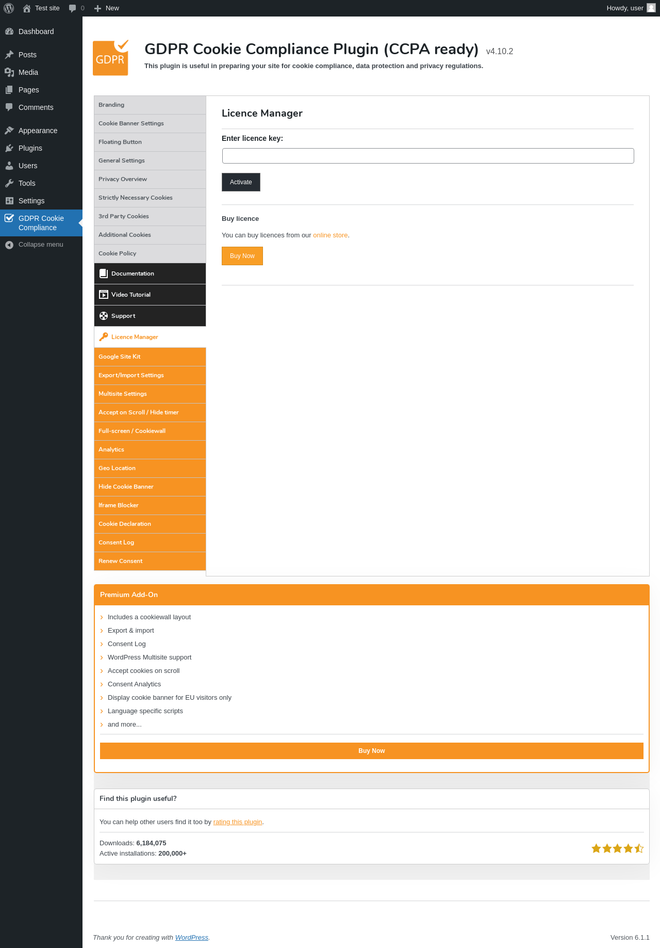Open the Cookie Policy tab

150,253
